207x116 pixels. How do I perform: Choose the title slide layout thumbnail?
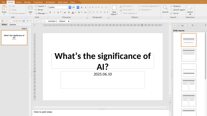tap(189, 40)
